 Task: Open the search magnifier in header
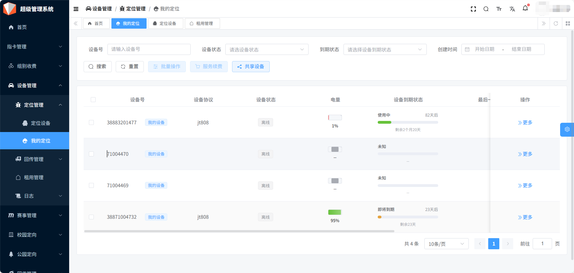pos(486,9)
